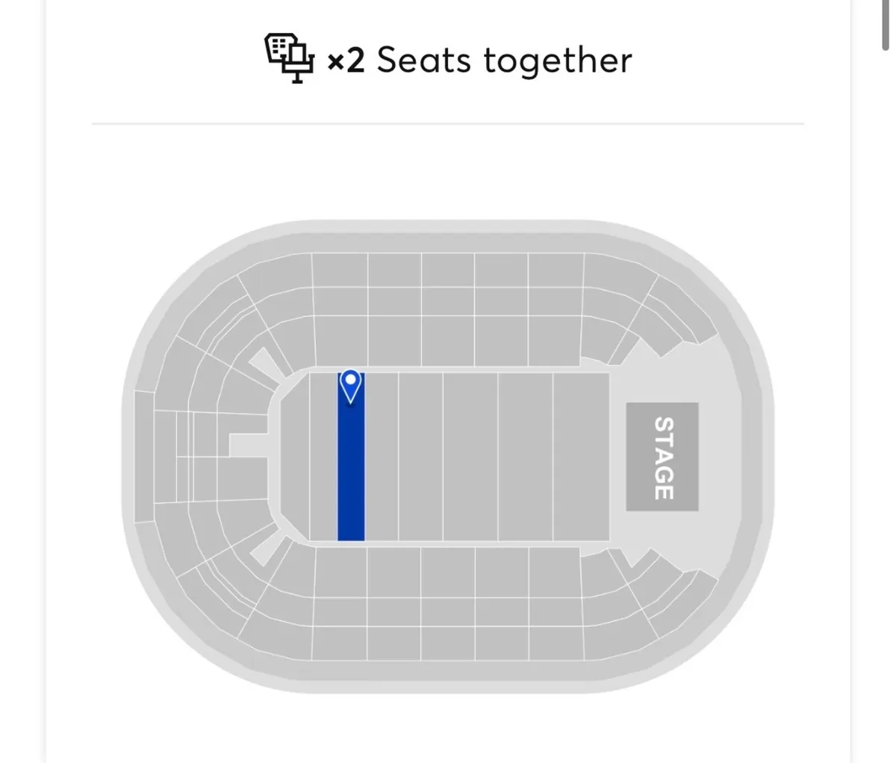This screenshot has height=763, width=896.
Task: Click the divider line under the header
Action: 448,123
